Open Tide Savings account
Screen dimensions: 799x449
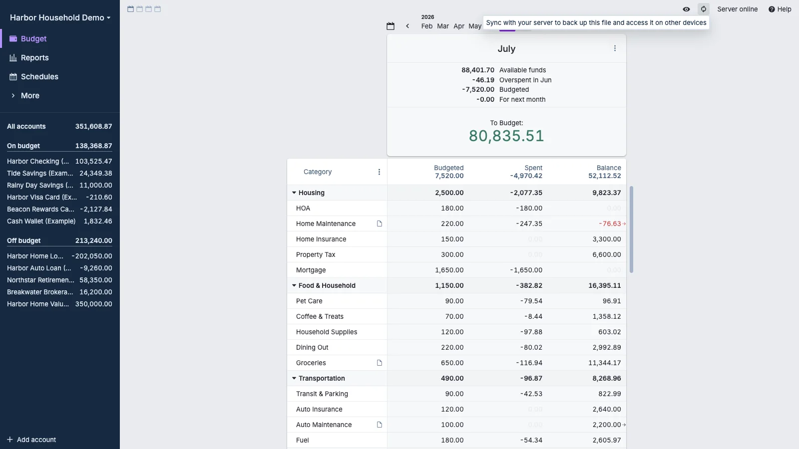[59, 173]
